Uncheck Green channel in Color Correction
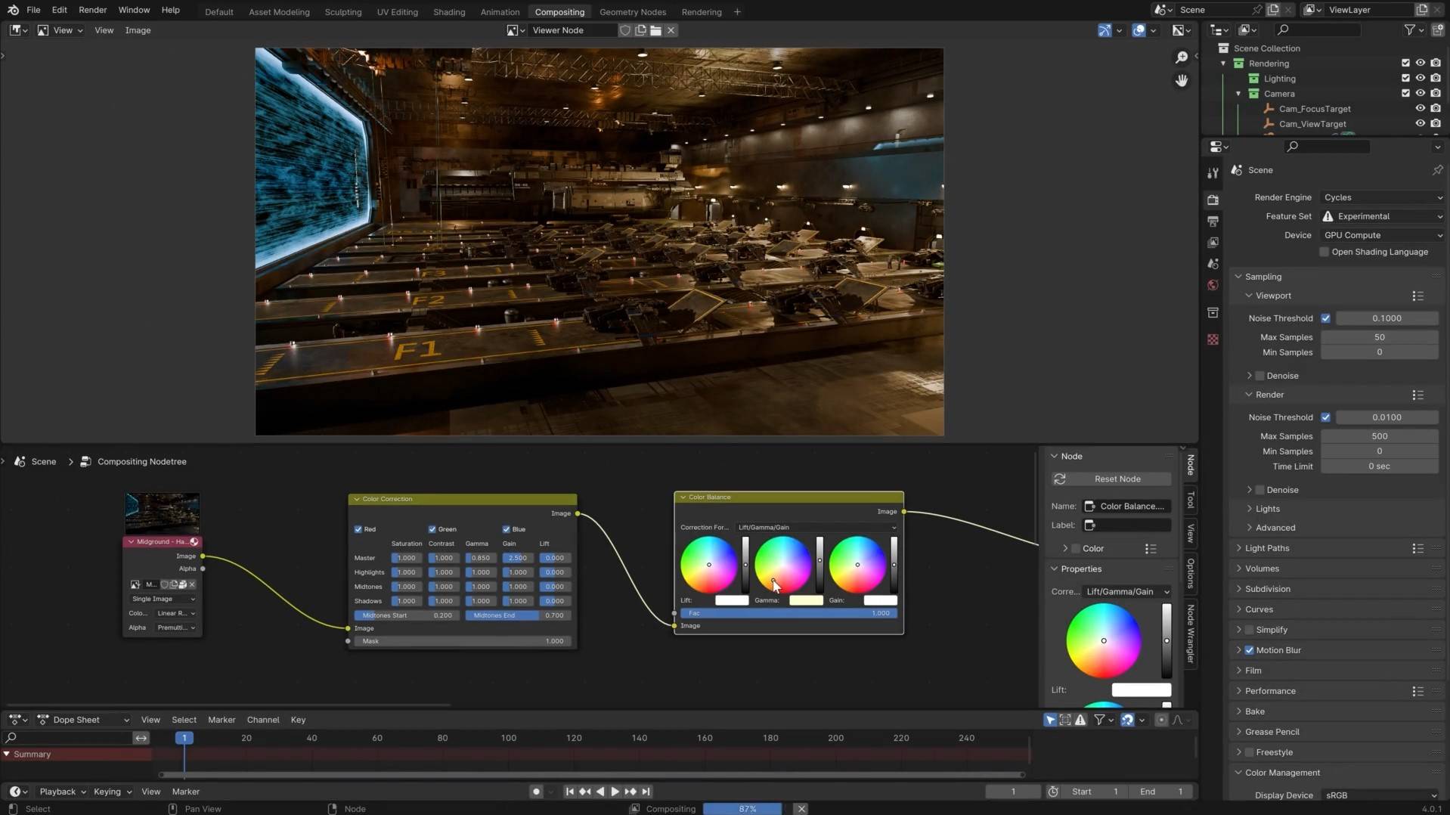Image resolution: width=1450 pixels, height=815 pixels. [432, 529]
